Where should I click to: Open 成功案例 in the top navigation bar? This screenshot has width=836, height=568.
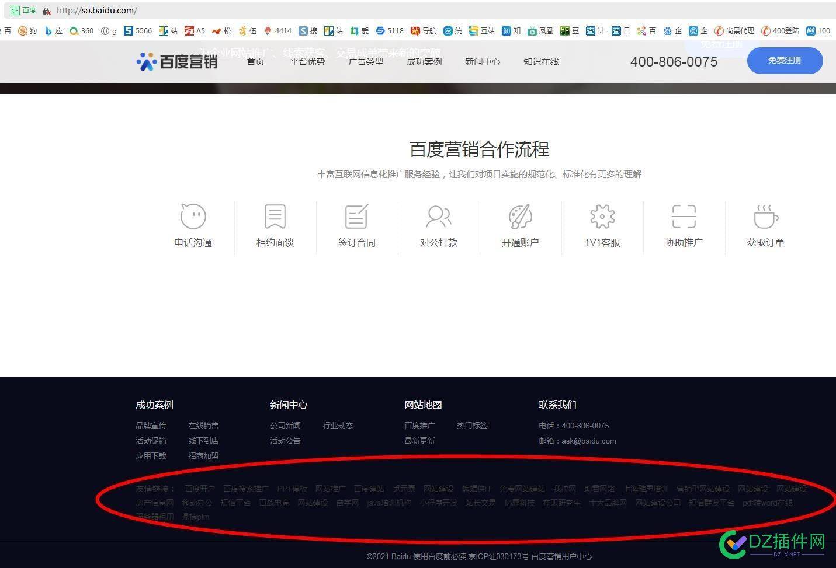(x=424, y=62)
